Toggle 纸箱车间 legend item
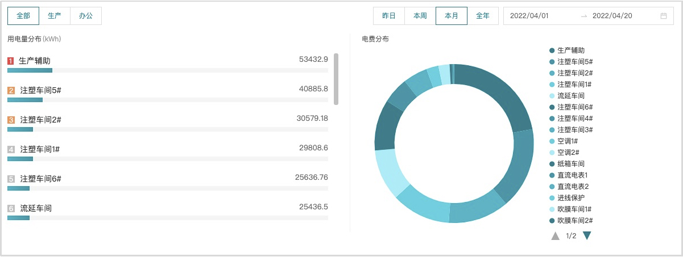 click(570, 164)
